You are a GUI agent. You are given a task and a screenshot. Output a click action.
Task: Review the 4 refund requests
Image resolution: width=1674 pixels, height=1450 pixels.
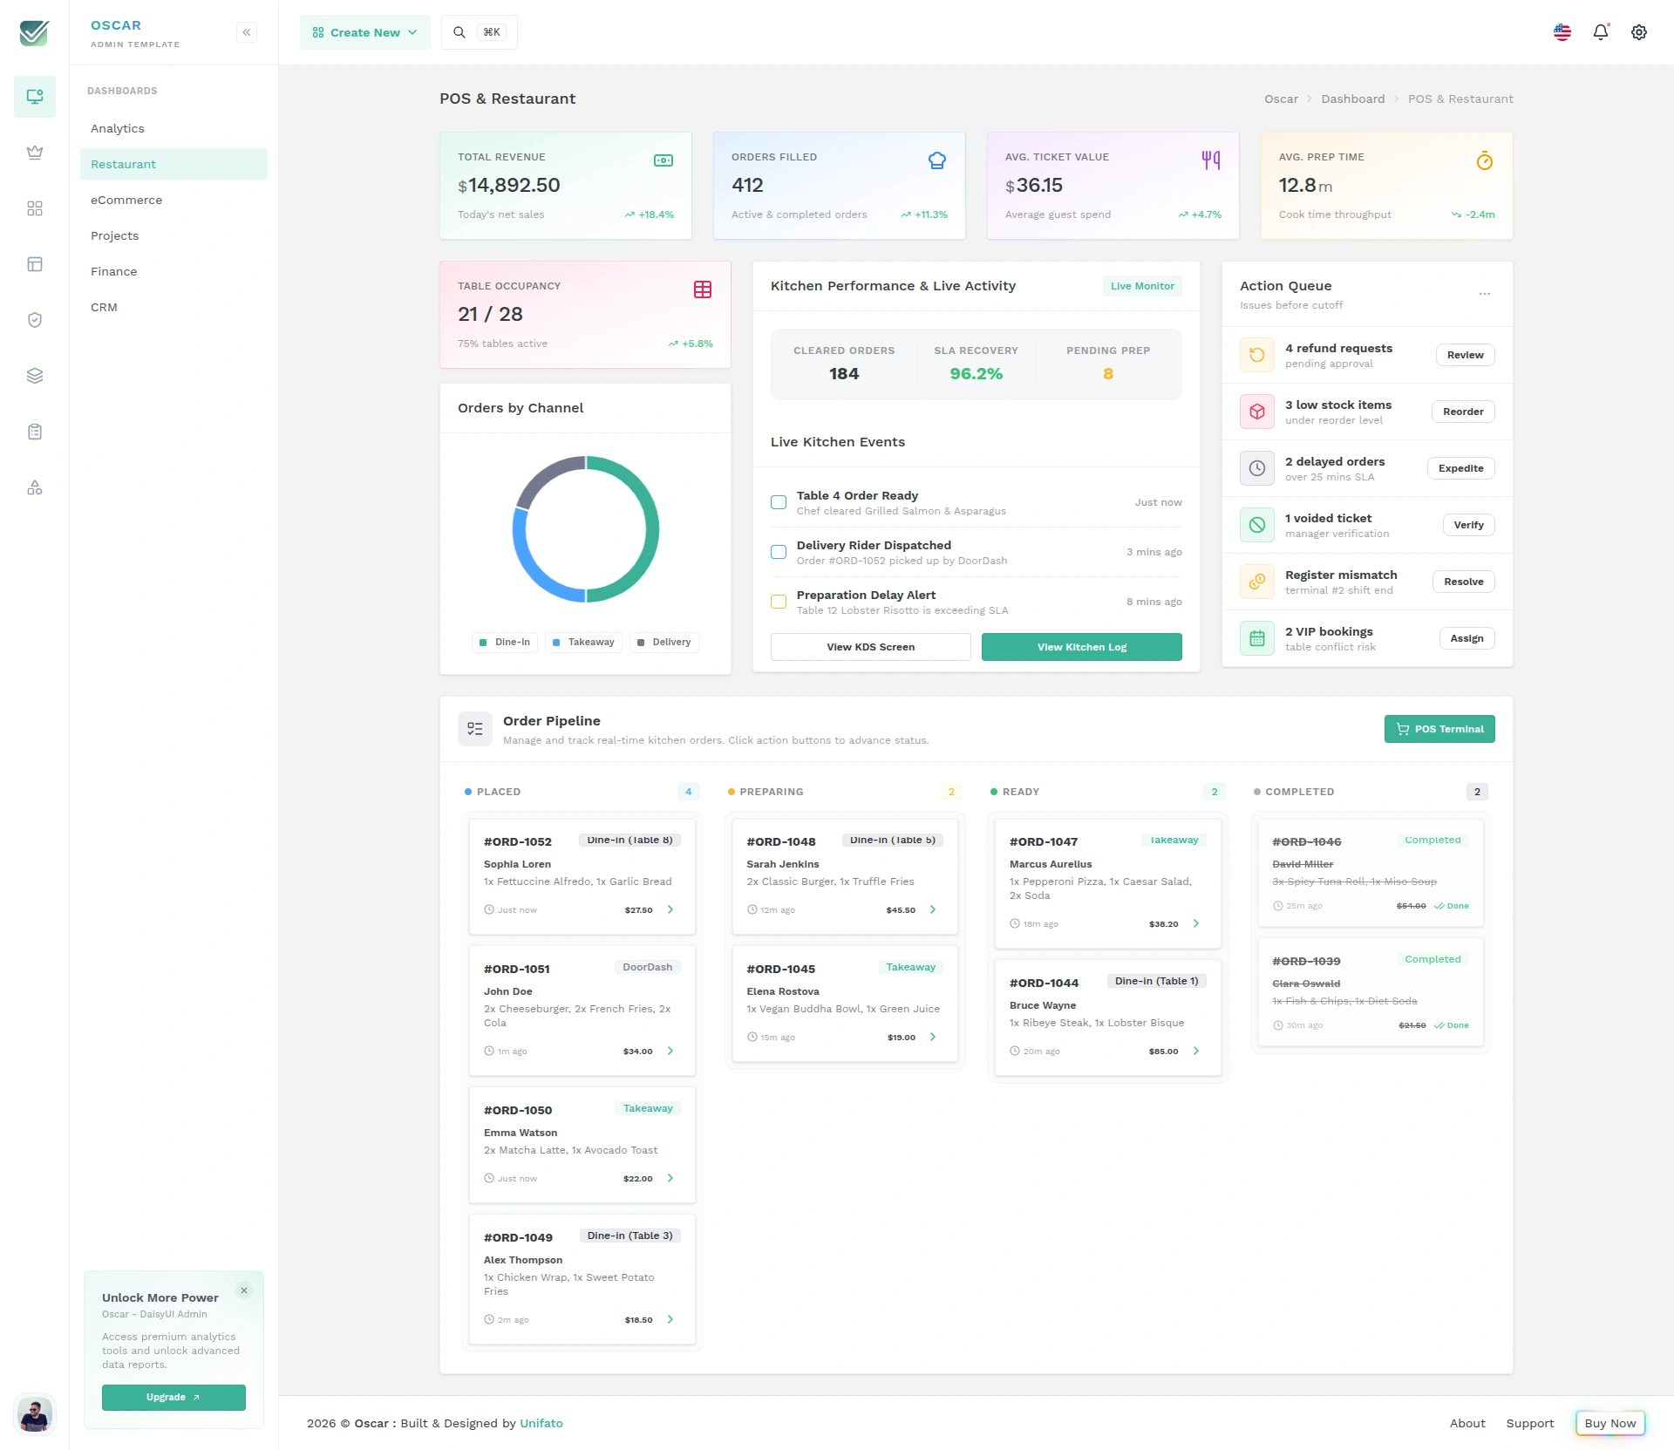pyautogui.click(x=1465, y=355)
